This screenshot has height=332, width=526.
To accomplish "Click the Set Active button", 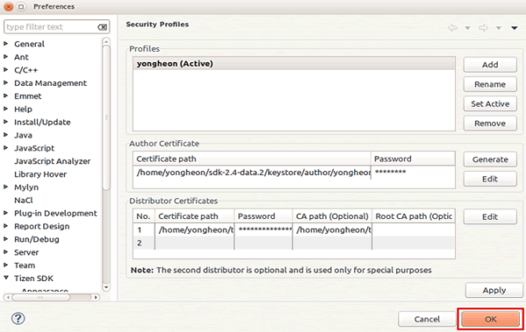I will click(x=490, y=103).
